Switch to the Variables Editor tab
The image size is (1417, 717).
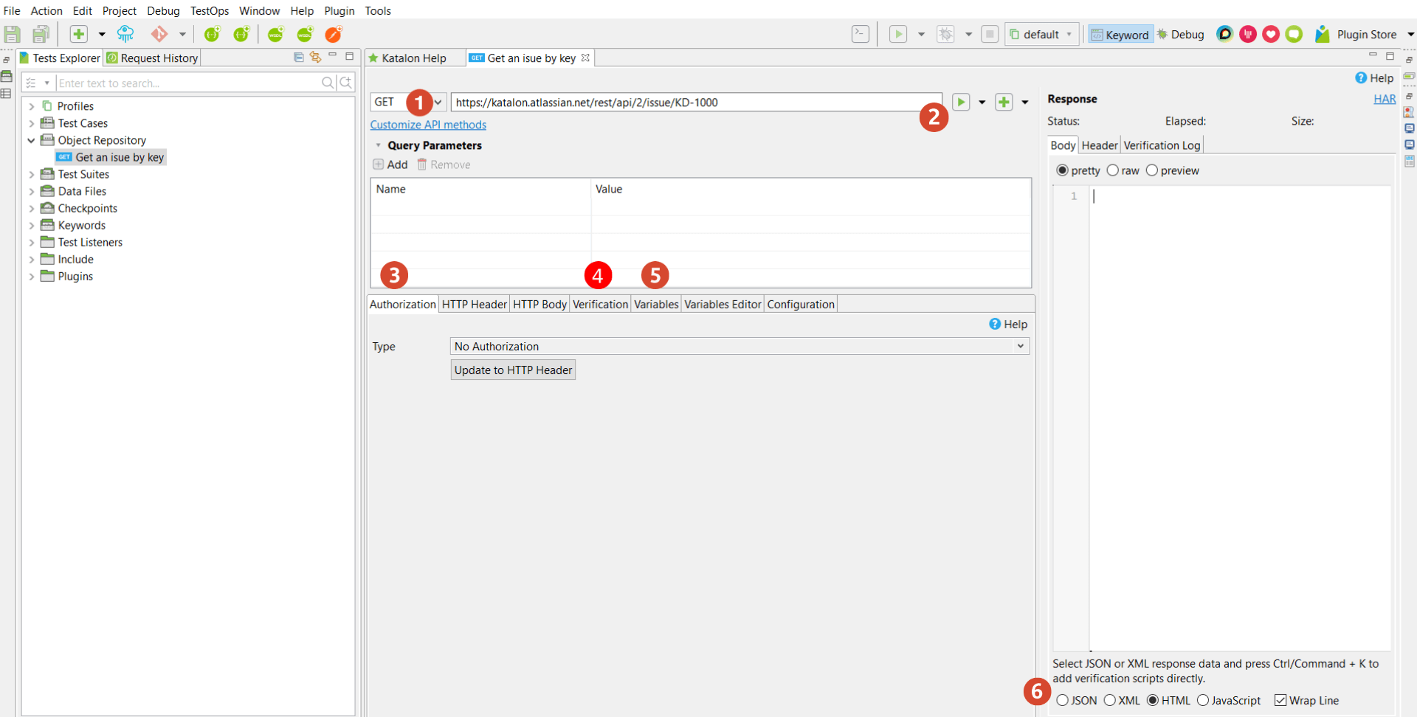[723, 304]
